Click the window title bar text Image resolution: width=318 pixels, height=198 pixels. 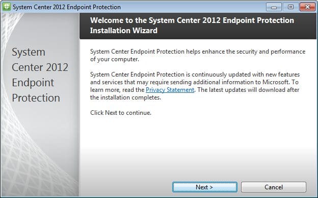pos(67,7)
